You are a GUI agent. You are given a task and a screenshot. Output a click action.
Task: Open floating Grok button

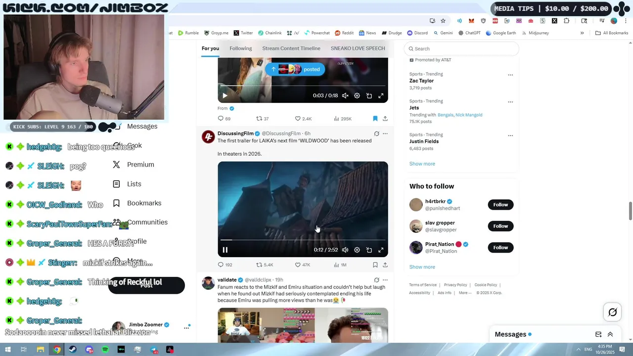point(612,312)
